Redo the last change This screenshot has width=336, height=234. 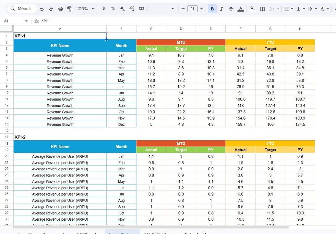(x=51, y=9)
